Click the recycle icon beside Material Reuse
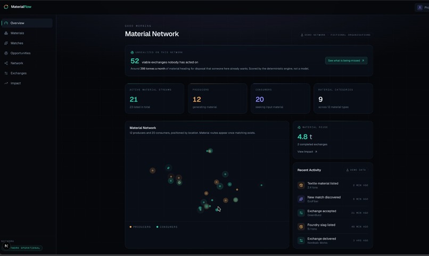Image resolution: width=429 pixels, height=256 pixels. (299, 127)
